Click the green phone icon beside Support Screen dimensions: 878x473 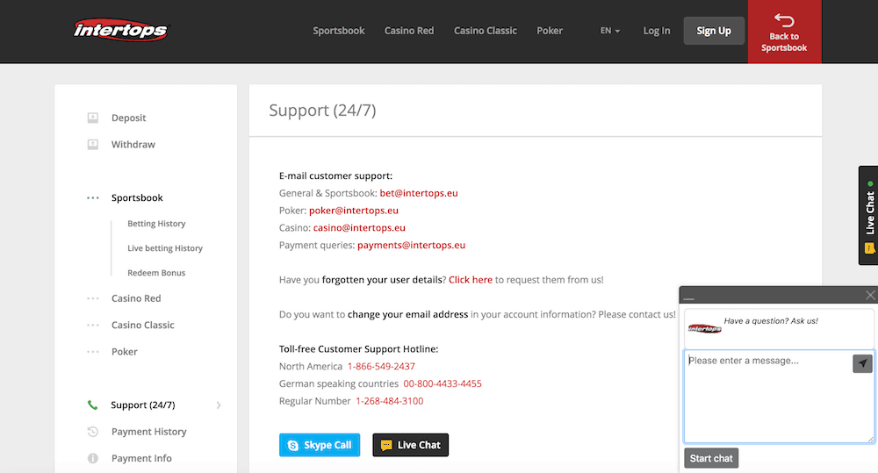coord(92,405)
